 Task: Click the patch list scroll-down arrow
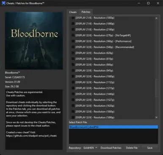156,117
